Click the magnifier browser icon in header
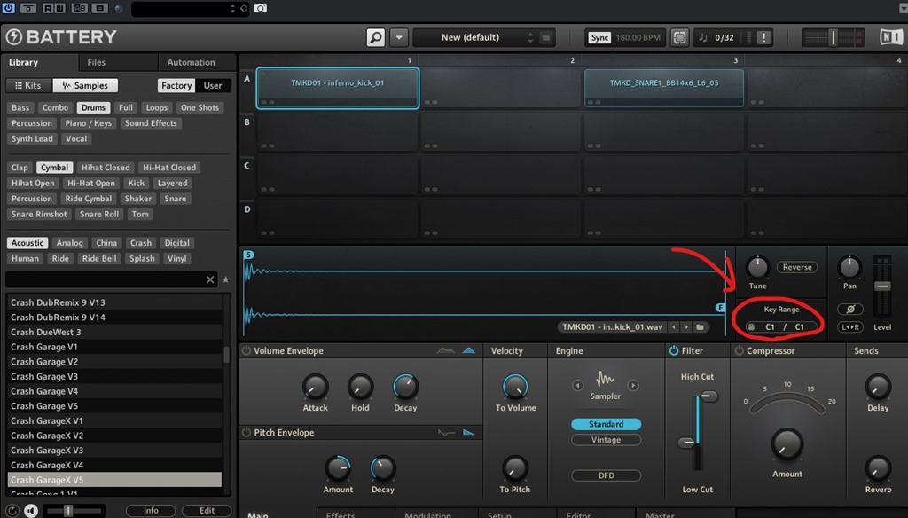This screenshot has height=518, width=908. [376, 38]
